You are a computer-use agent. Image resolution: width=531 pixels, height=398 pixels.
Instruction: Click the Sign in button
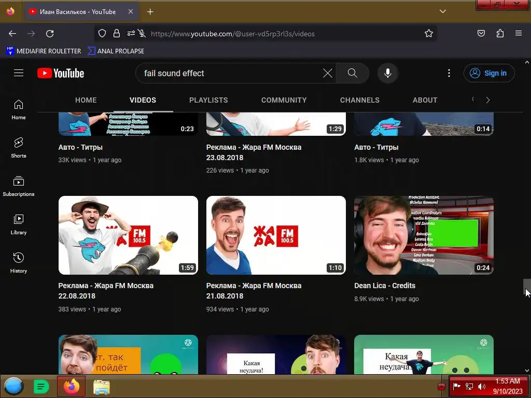point(489,73)
